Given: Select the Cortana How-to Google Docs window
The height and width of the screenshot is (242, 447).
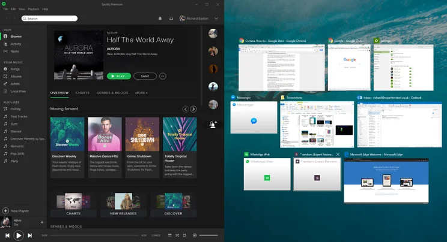Looking at the screenshot, I should tap(281, 68).
